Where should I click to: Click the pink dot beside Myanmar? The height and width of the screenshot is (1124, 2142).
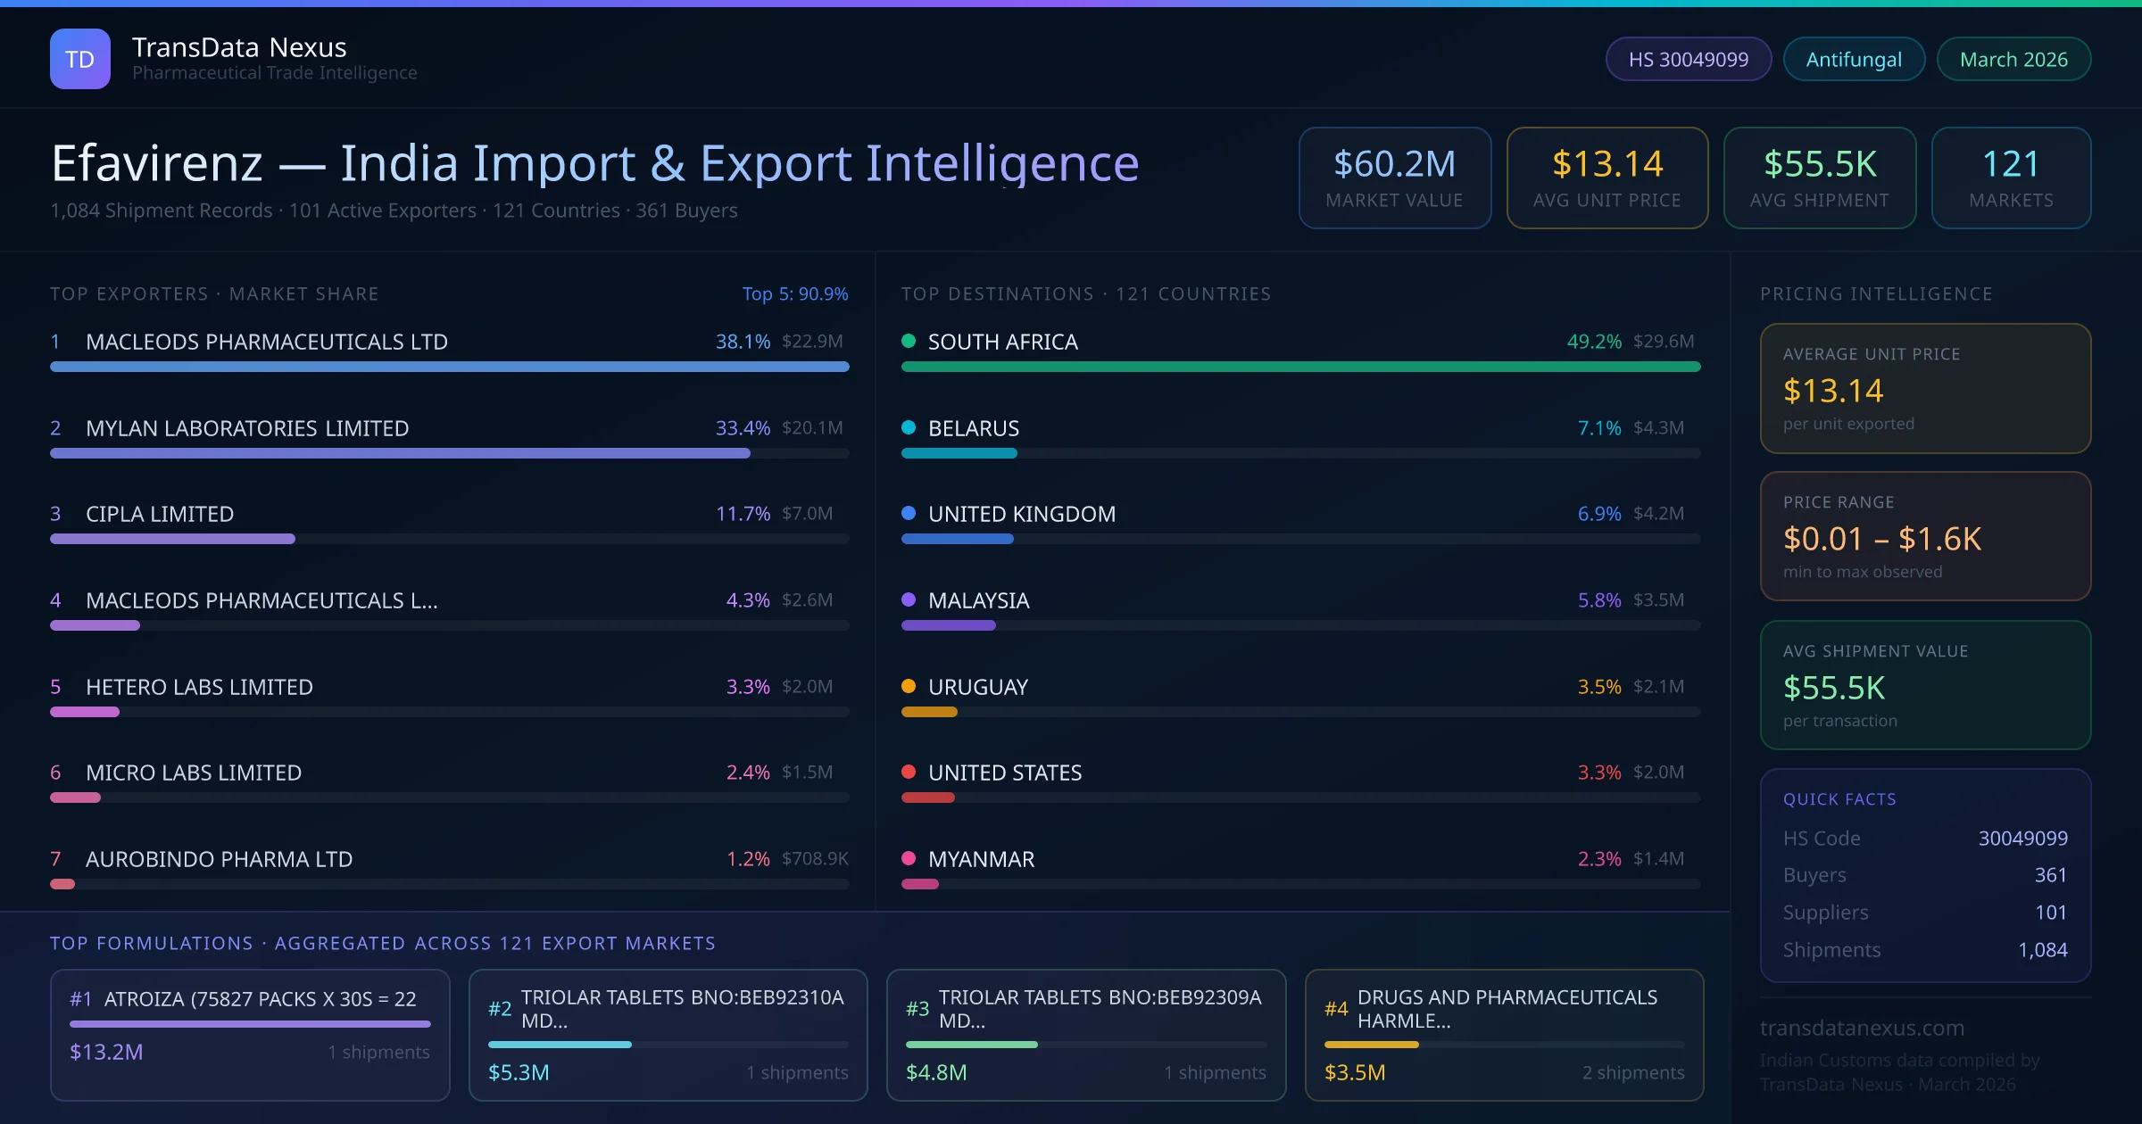pos(909,859)
